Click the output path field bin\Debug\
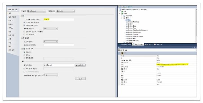Screen dimensions: 203x103 coord(59,65)
